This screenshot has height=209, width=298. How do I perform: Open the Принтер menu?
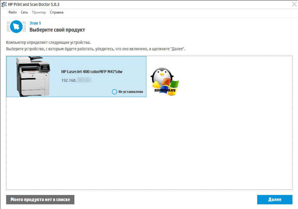[39, 12]
